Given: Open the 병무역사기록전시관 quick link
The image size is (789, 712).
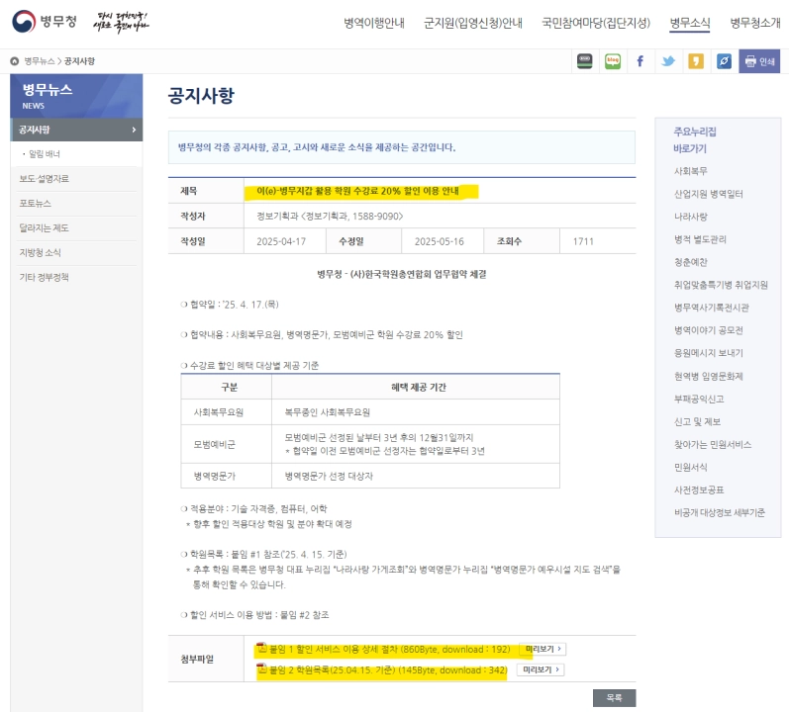Looking at the screenshot, I should pyautogui.click(x=712, y=308).
